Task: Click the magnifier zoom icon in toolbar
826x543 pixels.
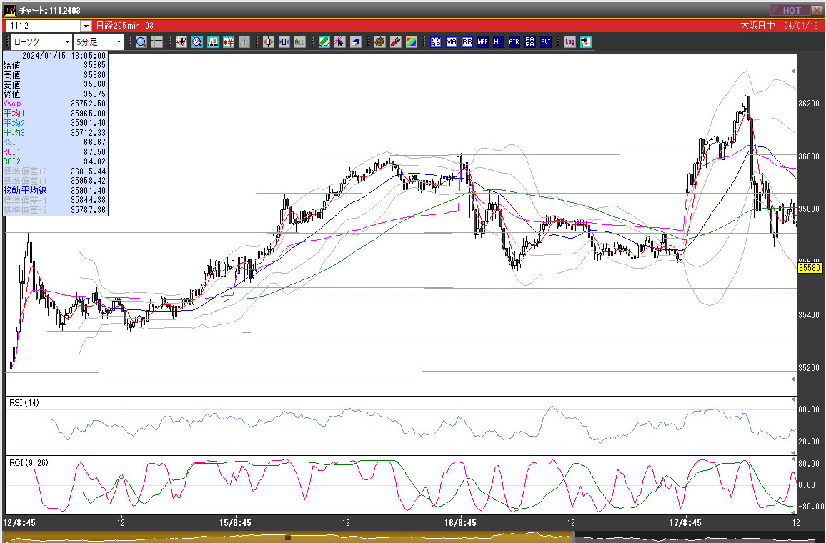Action: 141,42
